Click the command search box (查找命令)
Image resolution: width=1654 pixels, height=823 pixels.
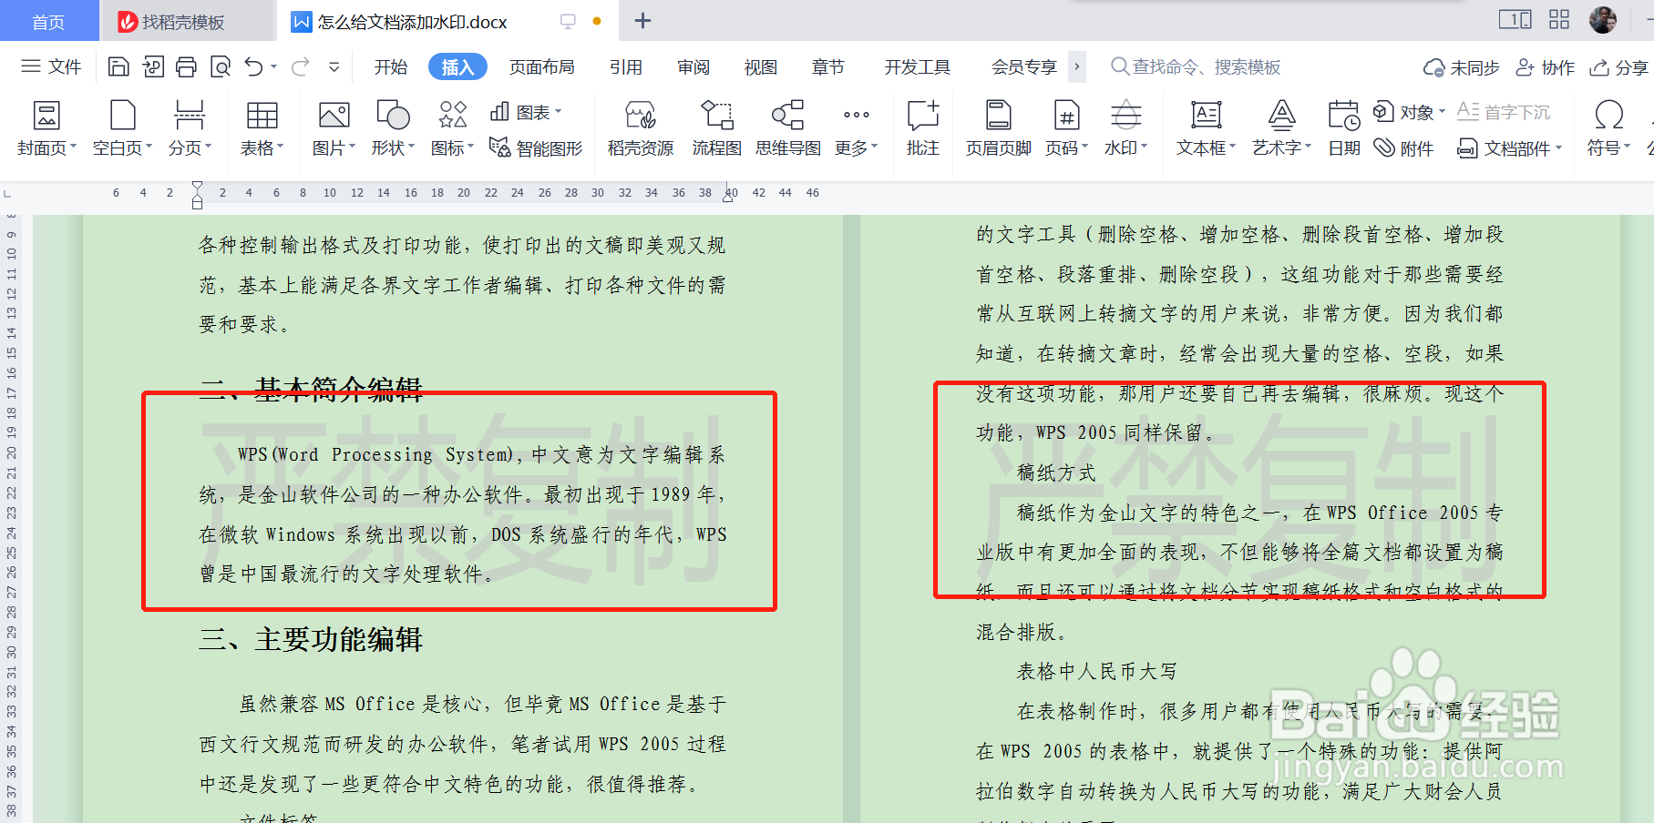click(1197, 66)
